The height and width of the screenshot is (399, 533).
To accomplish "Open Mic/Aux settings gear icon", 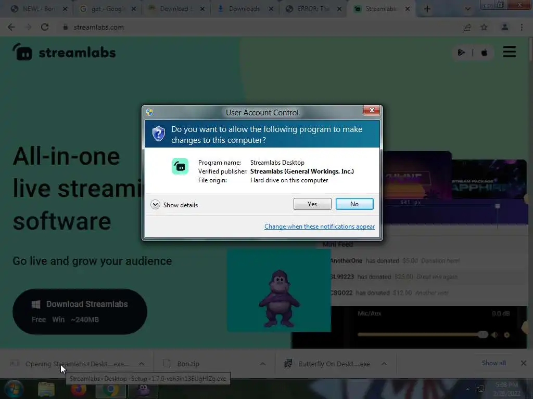I will [507, 335].
